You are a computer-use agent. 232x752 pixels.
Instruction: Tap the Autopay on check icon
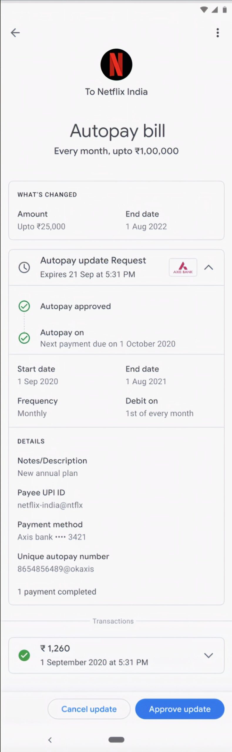pyautogui.click(x=24, y=338)
